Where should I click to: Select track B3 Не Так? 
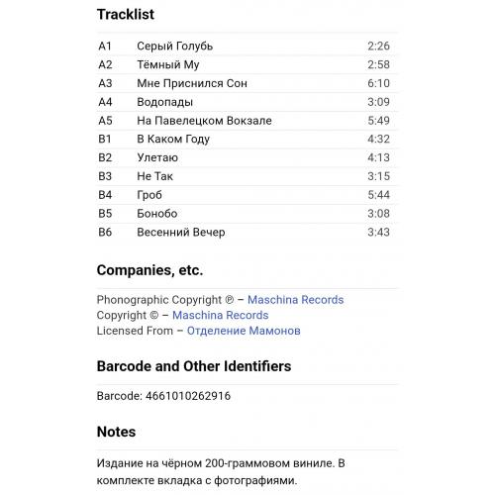click(247, 176)
